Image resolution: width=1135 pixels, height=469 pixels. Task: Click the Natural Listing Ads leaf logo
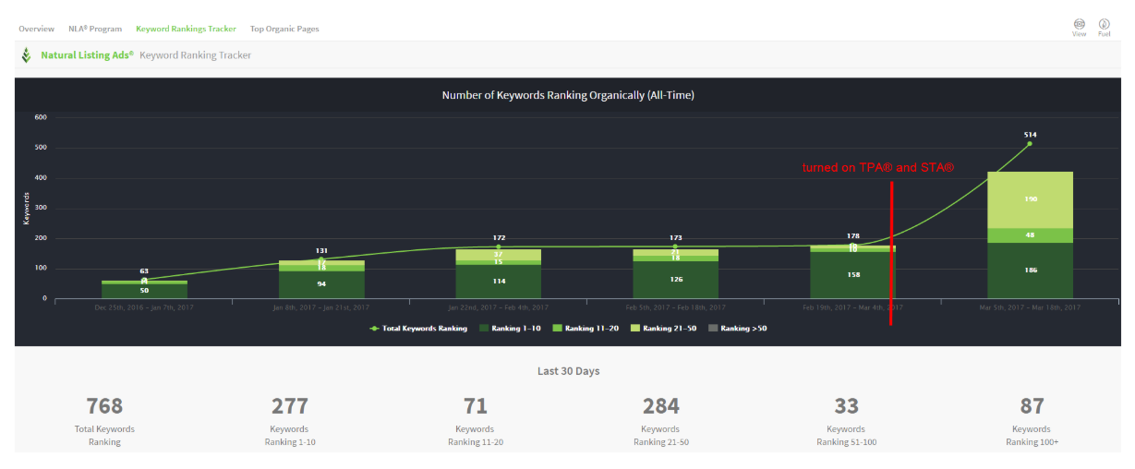pyautogui.click(x=27, y=55)
